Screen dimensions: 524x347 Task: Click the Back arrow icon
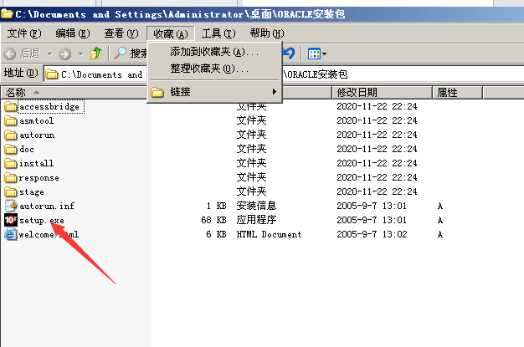tap(10, 54)
